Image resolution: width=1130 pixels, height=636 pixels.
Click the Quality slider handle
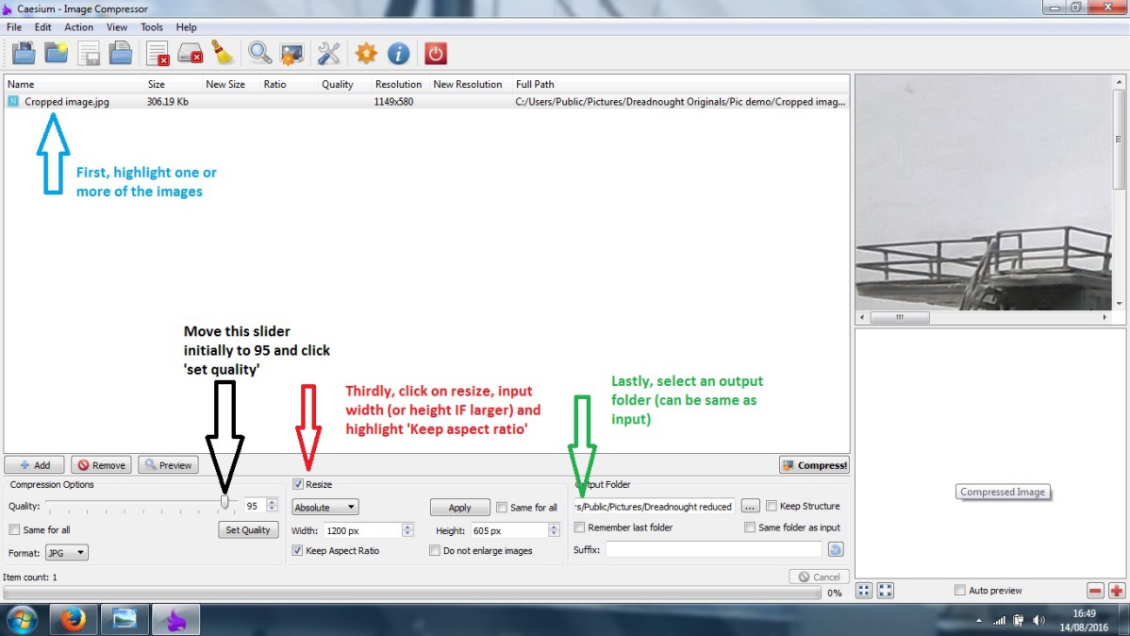point(224,503)
